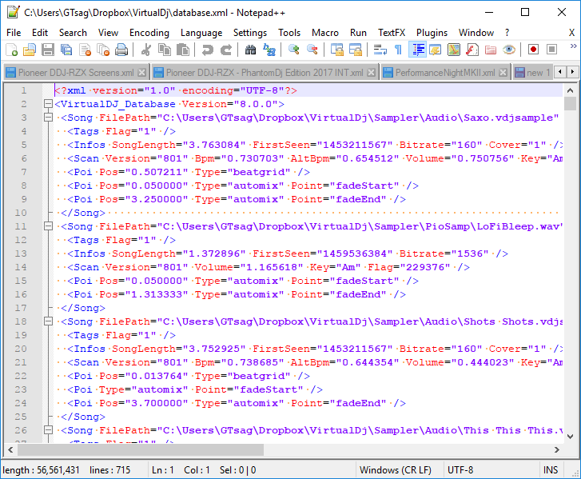Image resolution: width=581 pixels, height=479 pixels.
Task: Click the Zoom In magnifier icon
Action: pos(294,50)
